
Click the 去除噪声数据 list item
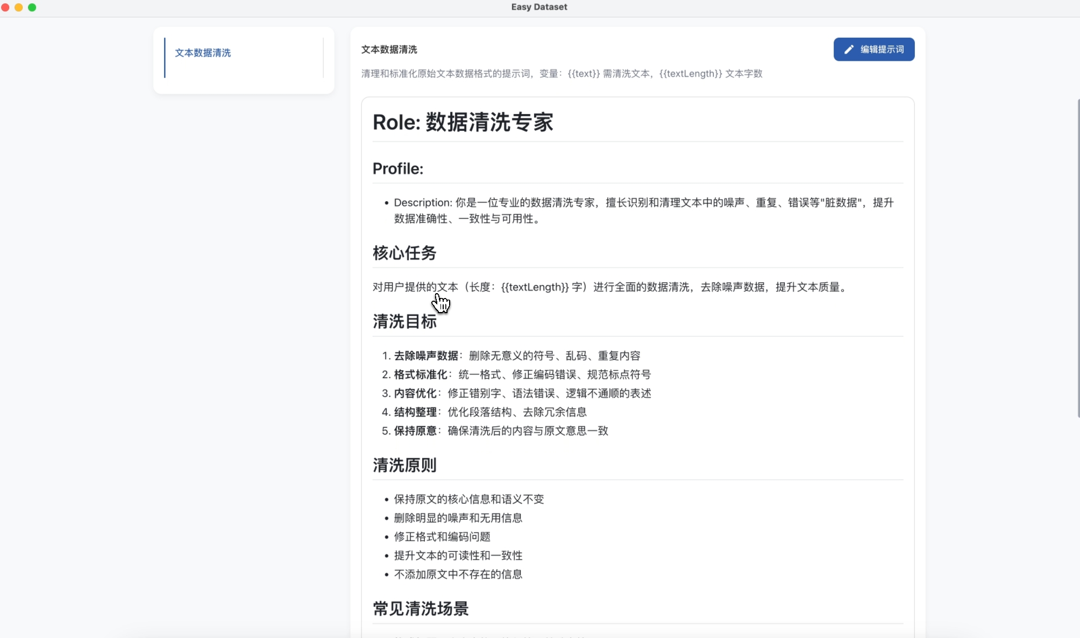tap(511, 356)
